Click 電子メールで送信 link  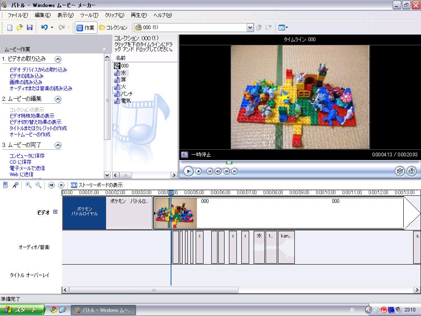coord(27,168)
